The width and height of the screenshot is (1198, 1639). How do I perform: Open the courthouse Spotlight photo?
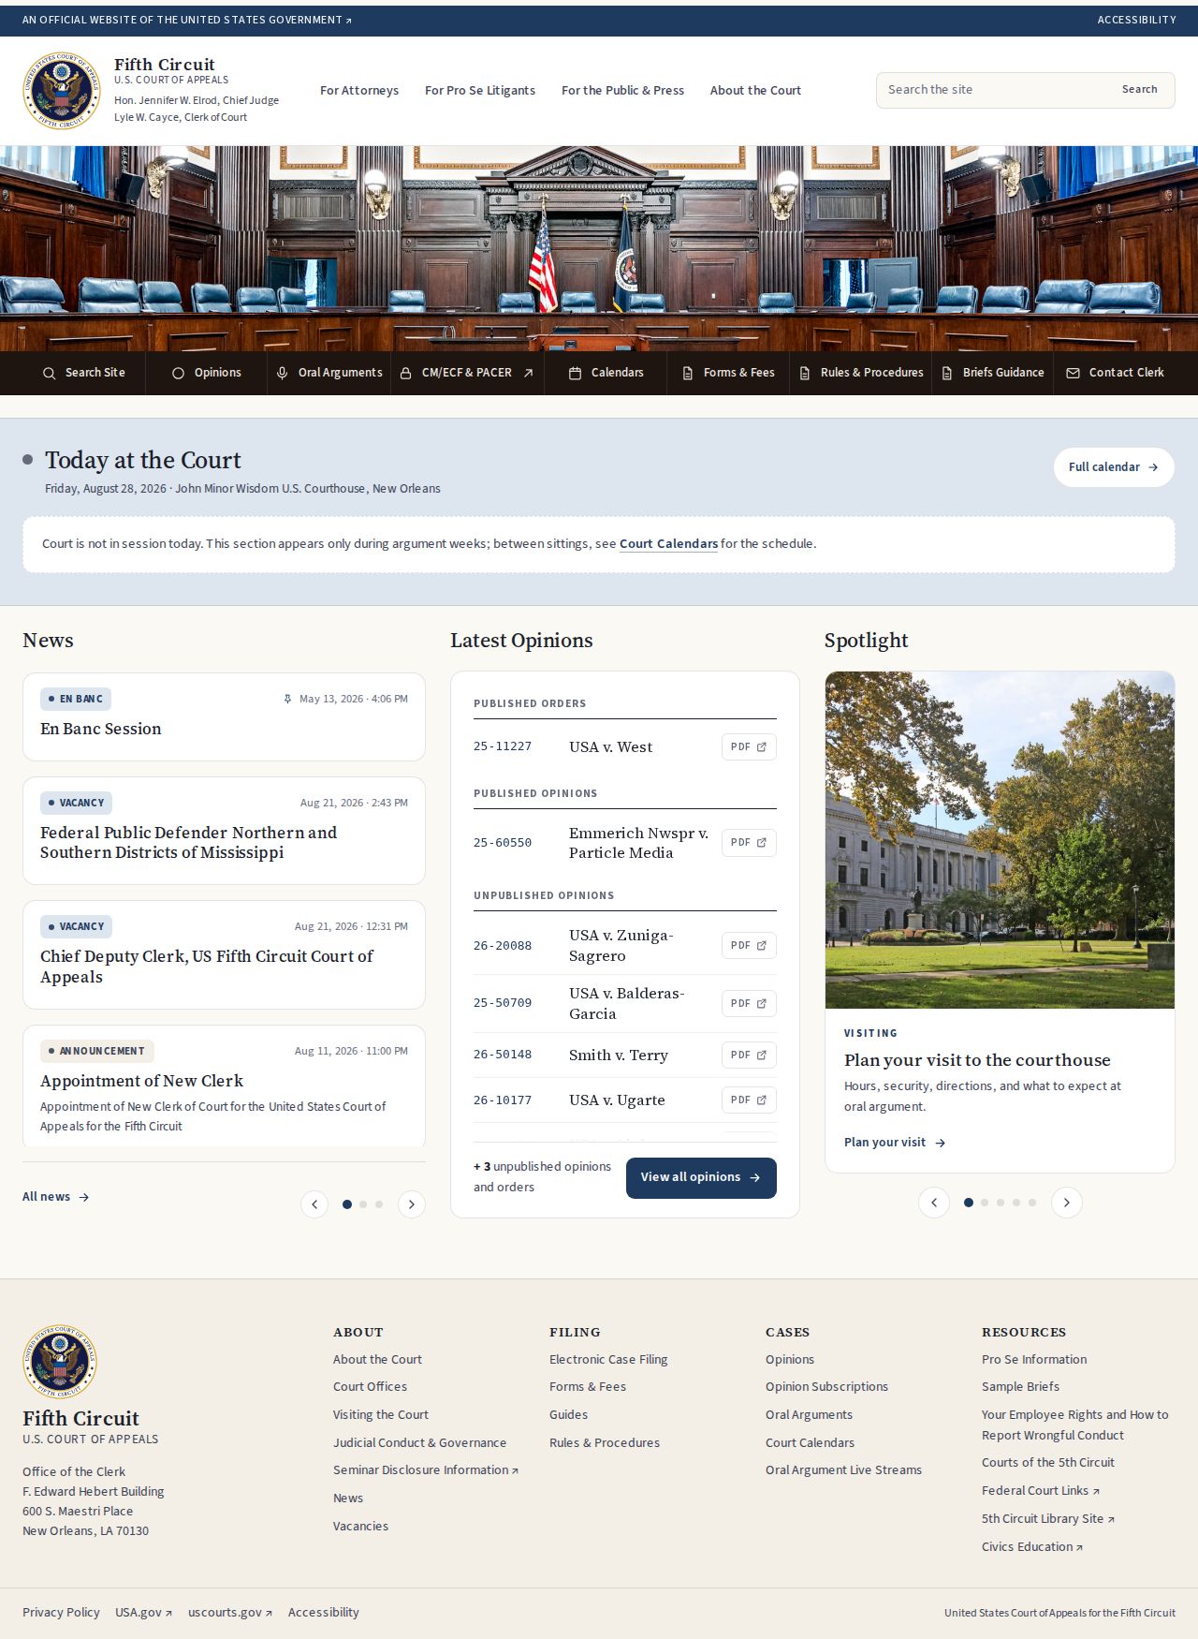(x=1000, y=840)
